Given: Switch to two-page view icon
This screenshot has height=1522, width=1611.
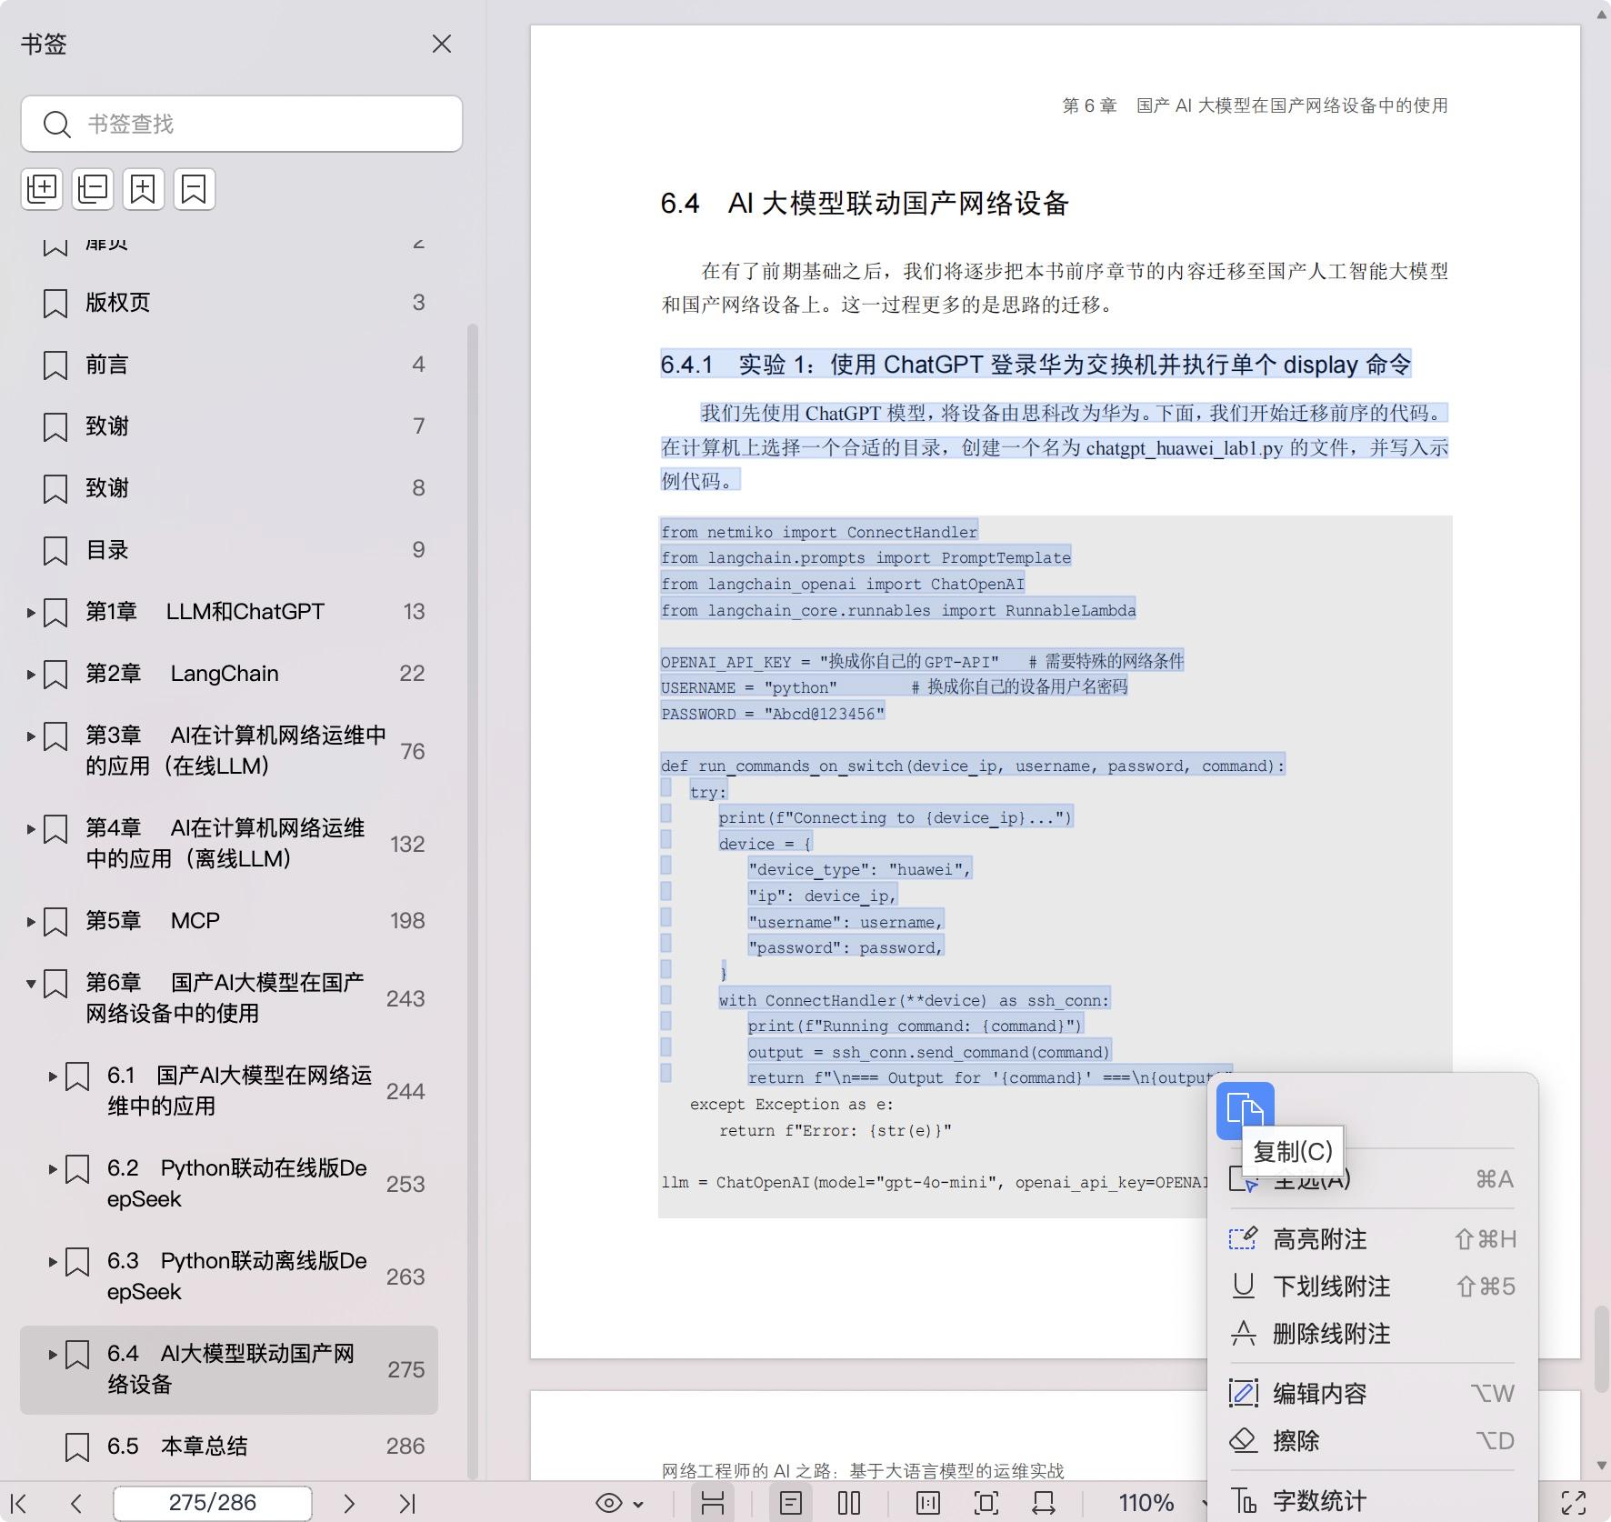Looking at the screenshot, I should 847,1503.
